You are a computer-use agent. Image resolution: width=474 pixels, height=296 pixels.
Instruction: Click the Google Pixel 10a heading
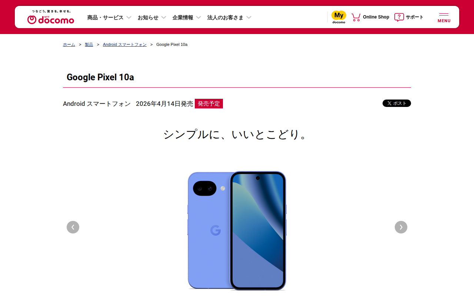point(100,77)
